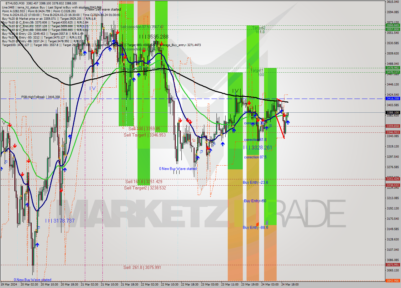Click the '0 New Sell wave started' text
This screenshot has width=401, height=288.
click(x=103, y=9)
